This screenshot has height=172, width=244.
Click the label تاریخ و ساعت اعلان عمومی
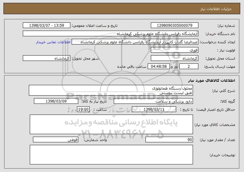pyautogui.click(x=95, y=26)
